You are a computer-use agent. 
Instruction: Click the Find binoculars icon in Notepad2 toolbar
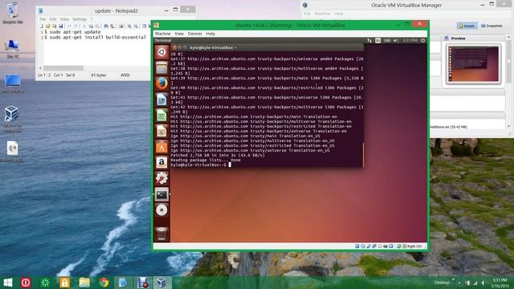coord(106,26)
